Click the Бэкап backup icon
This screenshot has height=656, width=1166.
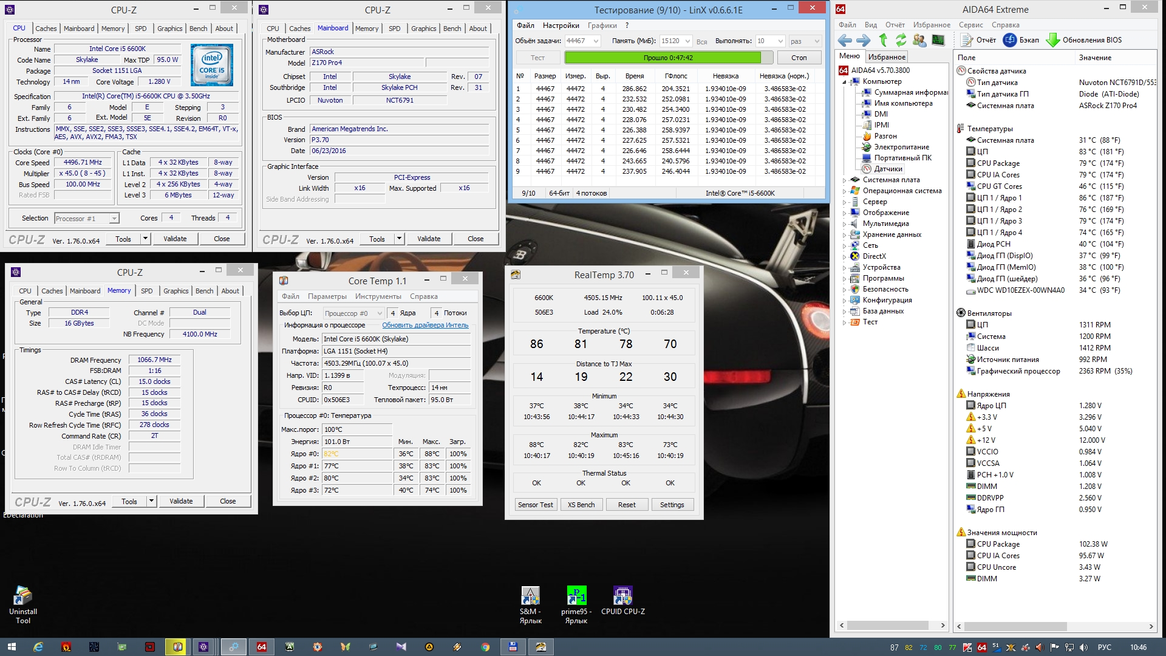1010,40
